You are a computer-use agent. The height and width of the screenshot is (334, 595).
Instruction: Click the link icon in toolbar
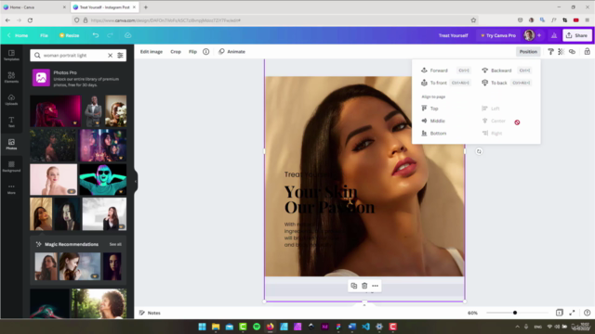(572, 52)
